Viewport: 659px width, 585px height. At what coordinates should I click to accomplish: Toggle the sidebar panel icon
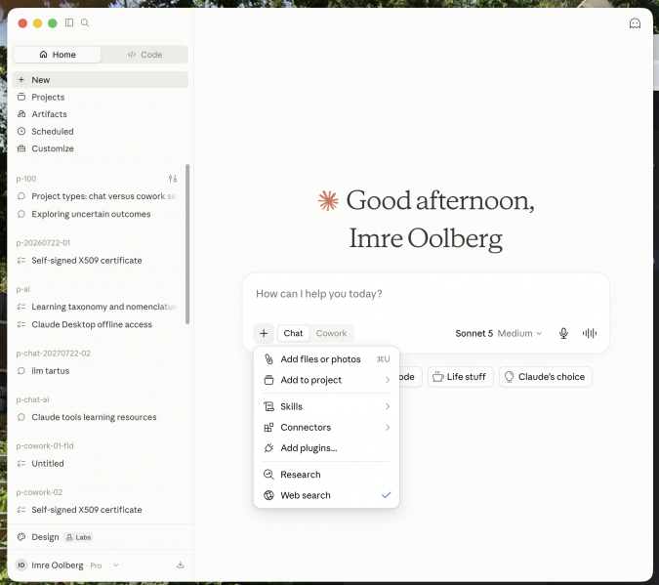69,22
